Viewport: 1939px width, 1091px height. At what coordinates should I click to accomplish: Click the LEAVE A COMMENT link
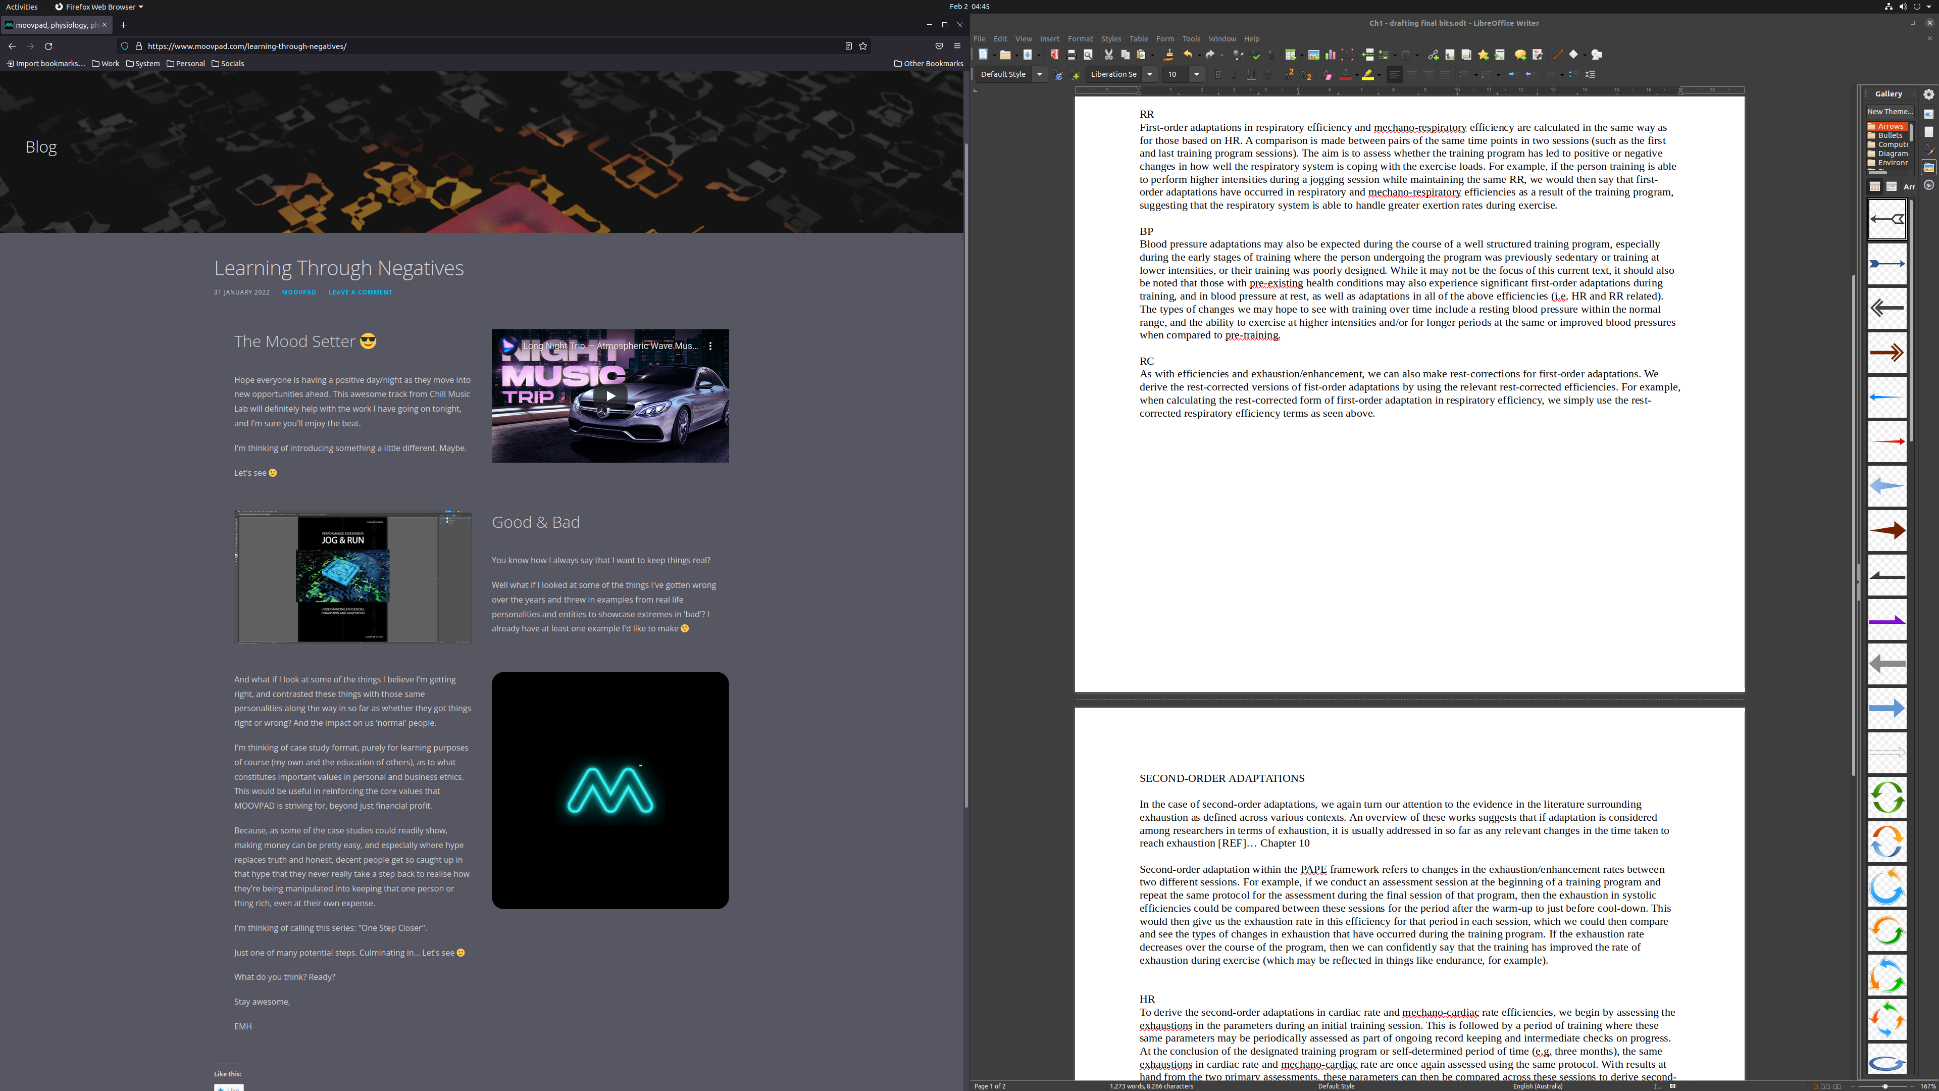pyautogui.click(x=360, y=292)
